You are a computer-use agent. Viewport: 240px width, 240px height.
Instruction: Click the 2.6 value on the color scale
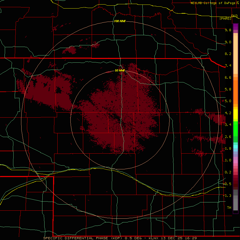pyautogui.click(x=228, y=137)
